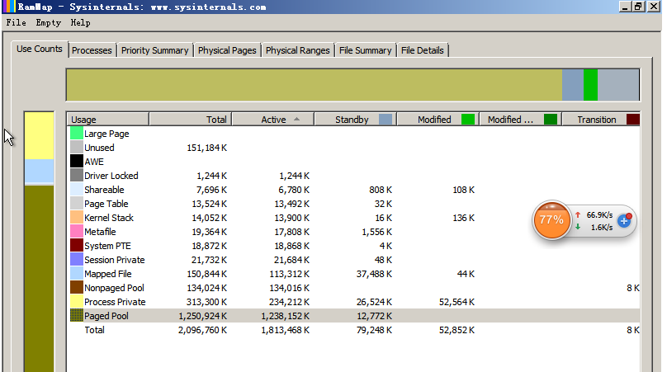Click the Transition column header
This screenshot has width=667, height=372.
pos(596,120)
